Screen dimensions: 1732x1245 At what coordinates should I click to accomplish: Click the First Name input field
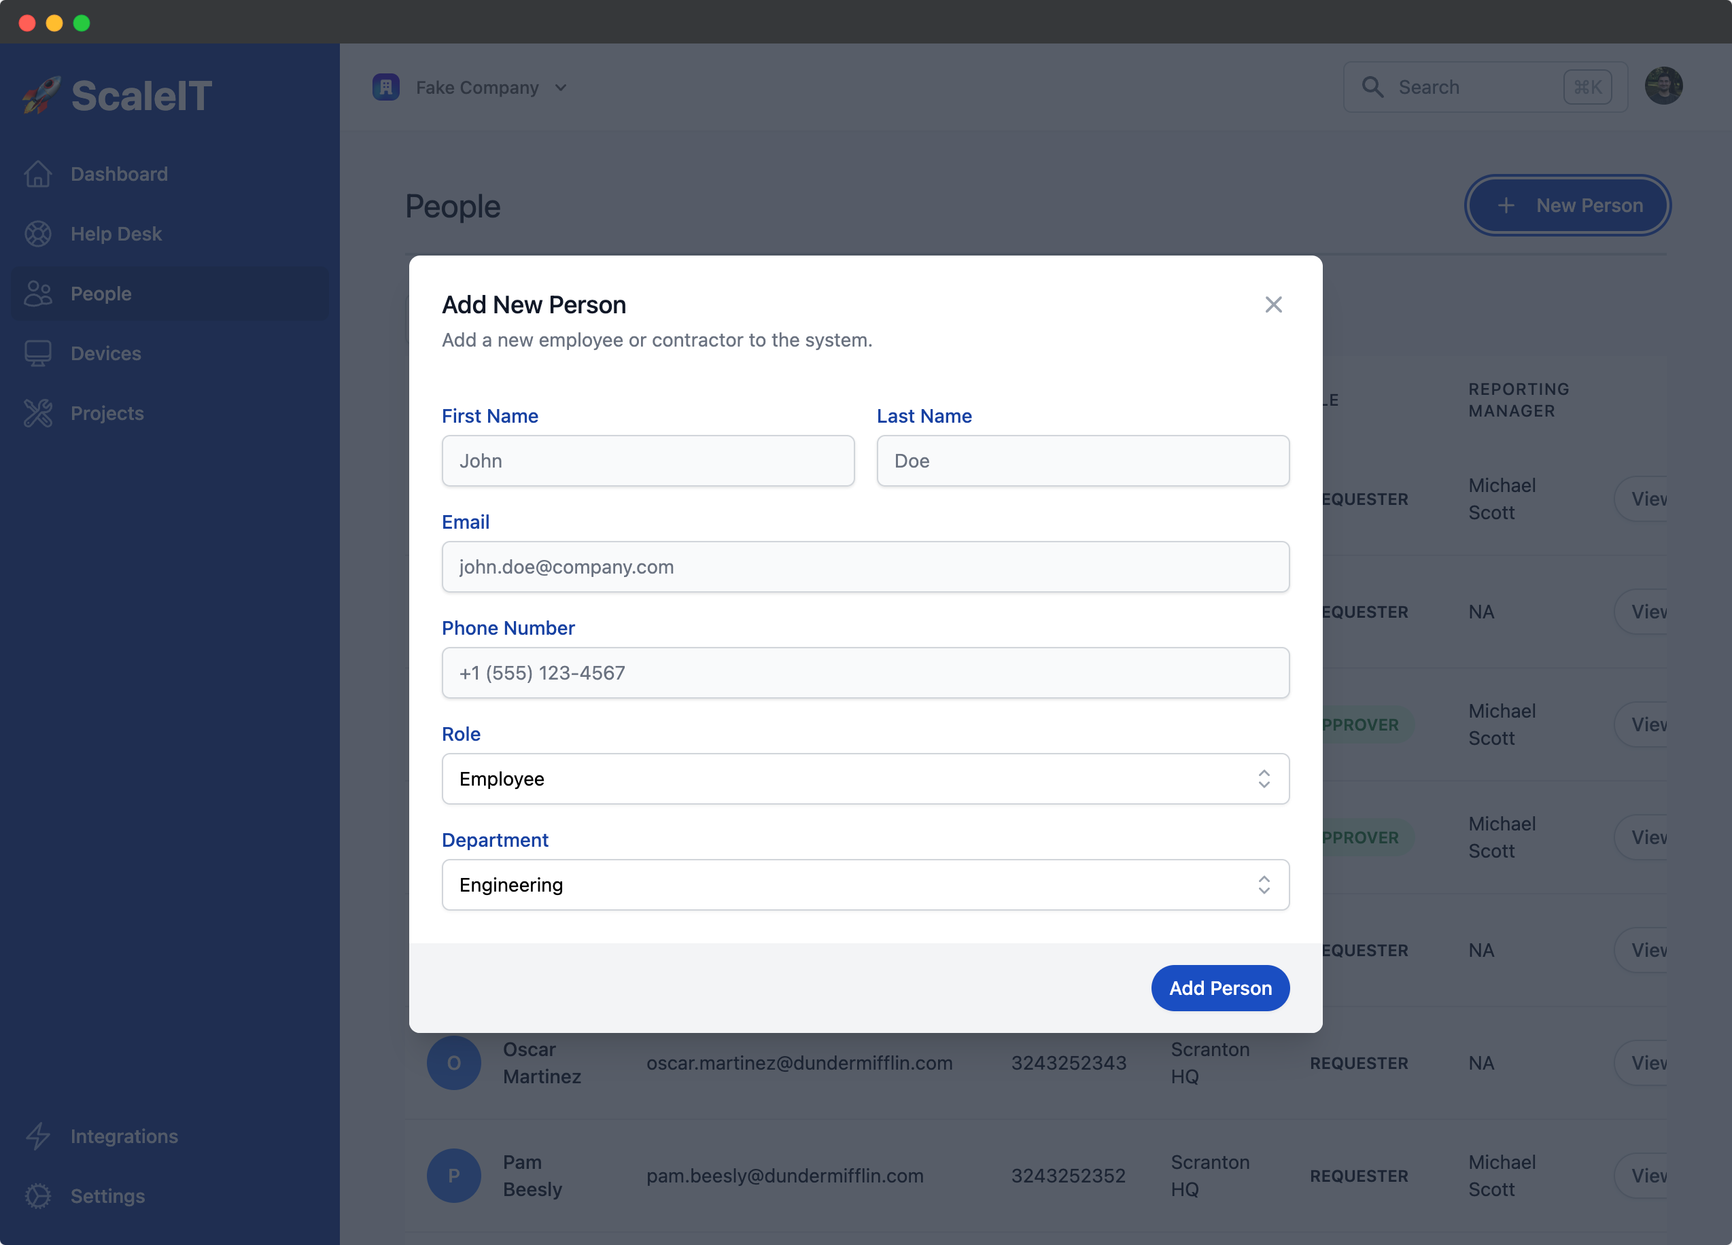click(x=650, y=460)
